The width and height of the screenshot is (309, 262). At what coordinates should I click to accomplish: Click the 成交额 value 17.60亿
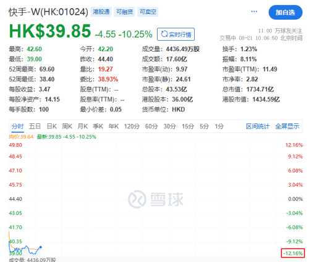[x=177, y=59]
